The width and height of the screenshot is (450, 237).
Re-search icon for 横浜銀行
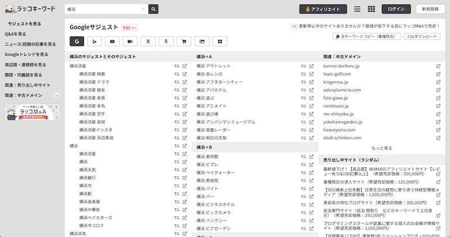click(177, 178)
